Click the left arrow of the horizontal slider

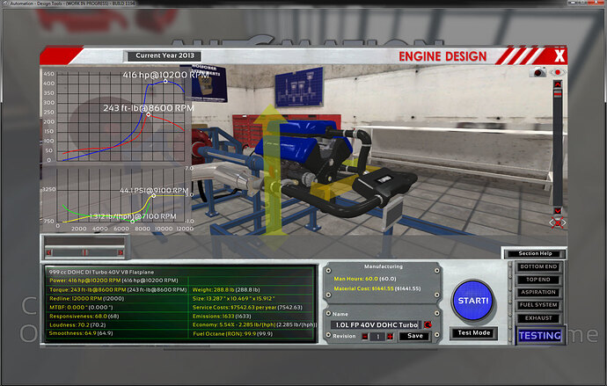(48, 252)
